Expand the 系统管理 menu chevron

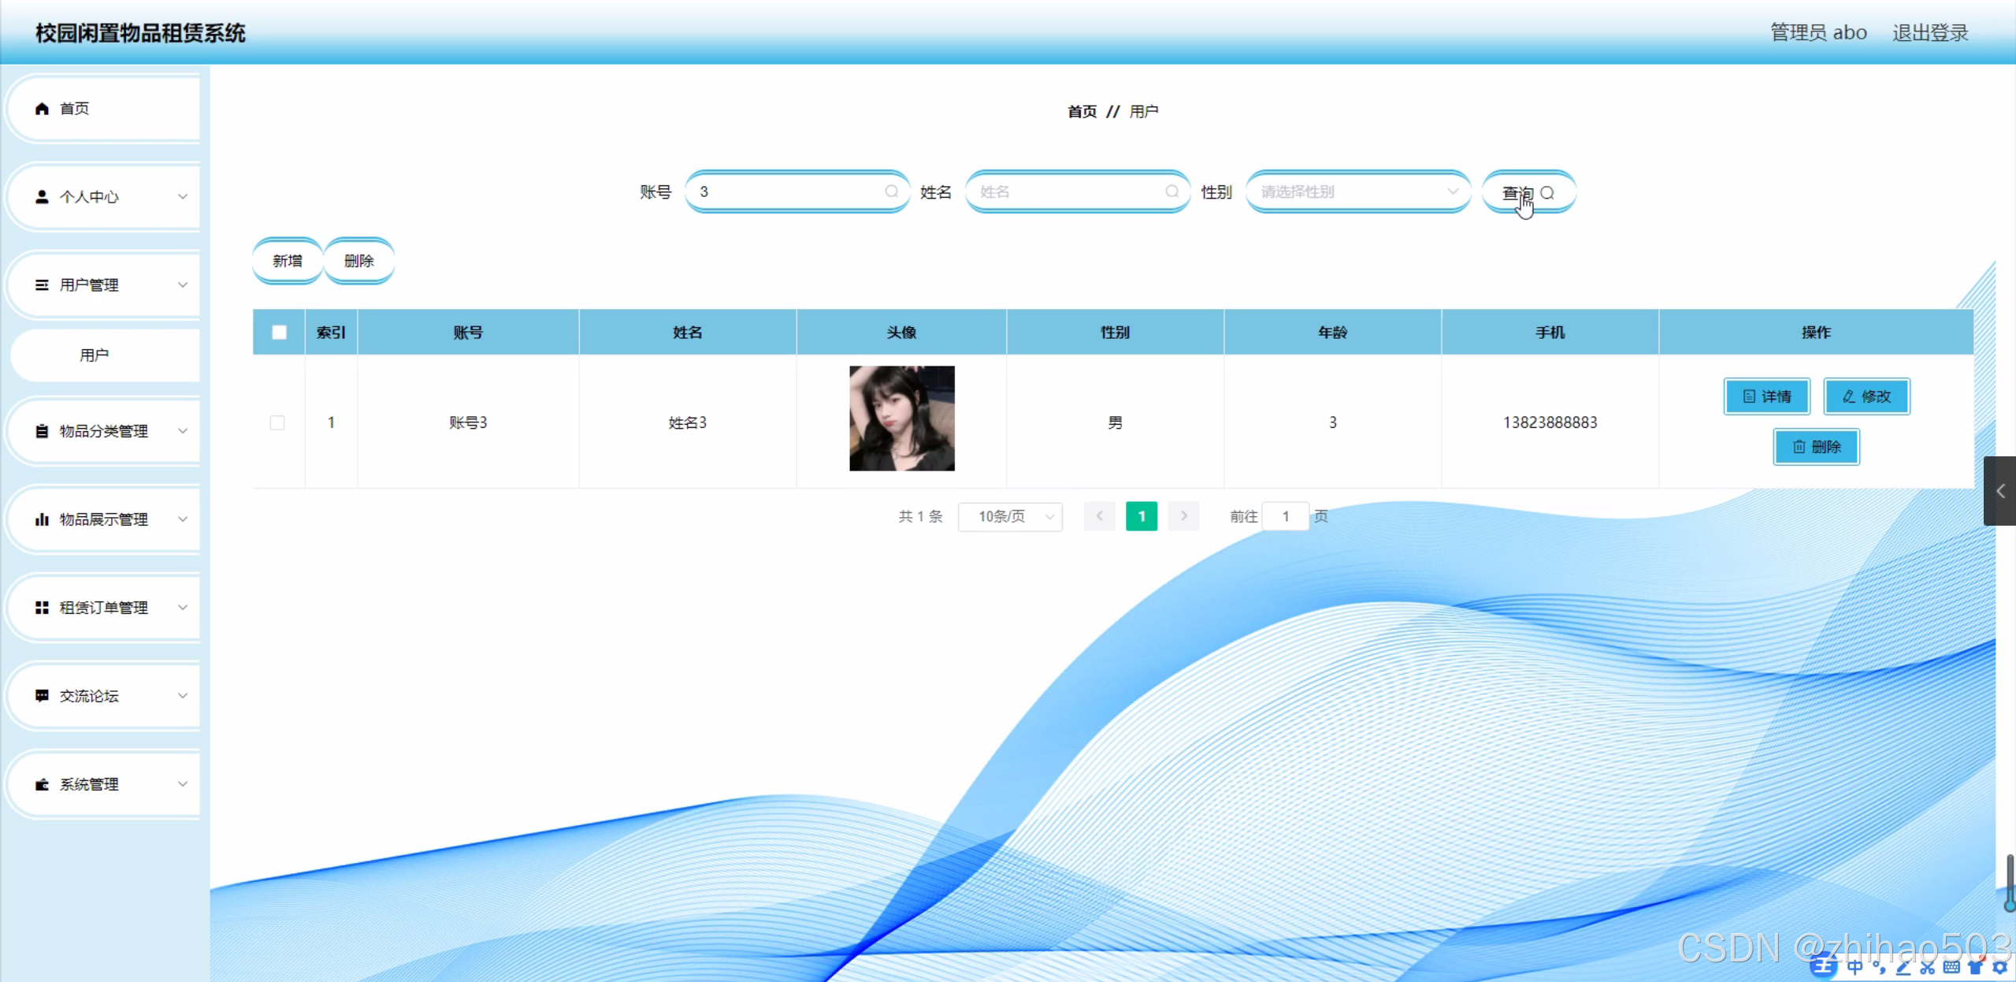182,784
